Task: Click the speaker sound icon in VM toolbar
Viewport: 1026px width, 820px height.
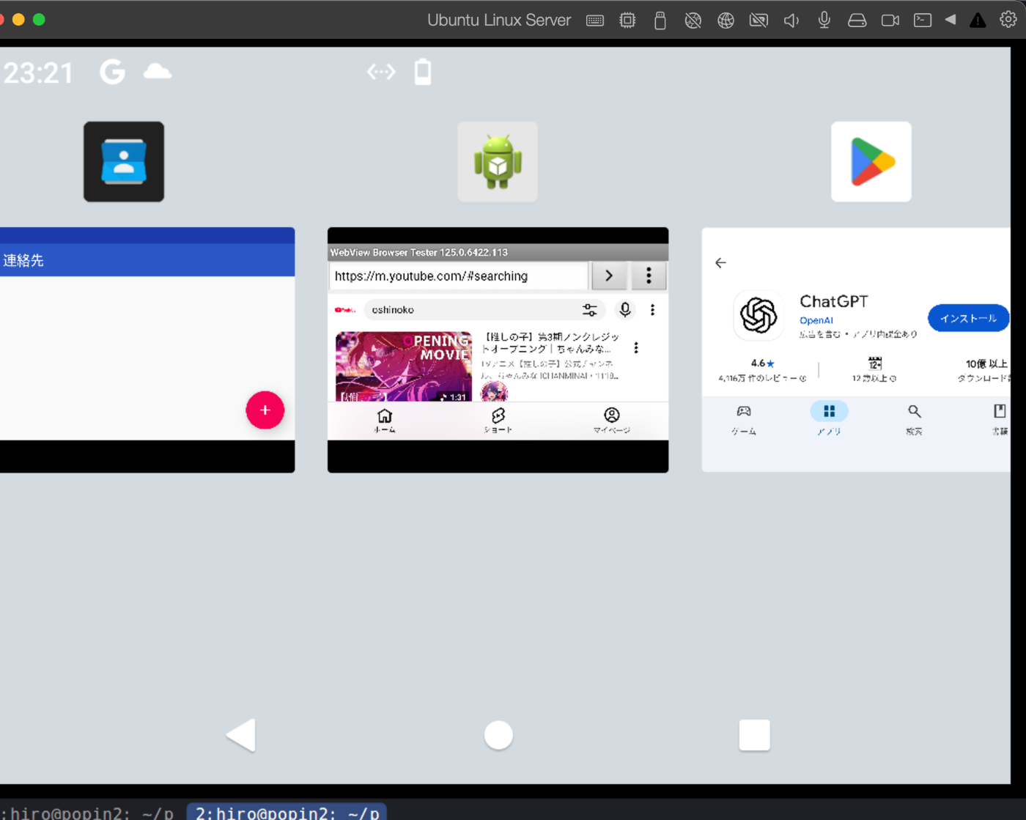Action: coord(791,21)
